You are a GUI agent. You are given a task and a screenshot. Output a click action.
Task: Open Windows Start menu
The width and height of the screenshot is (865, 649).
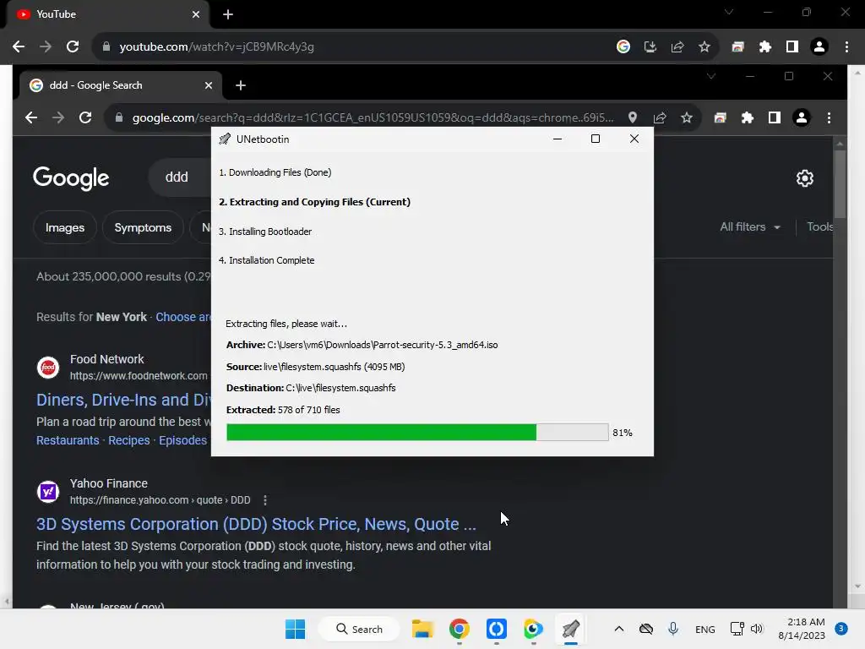tap(295, 629)
